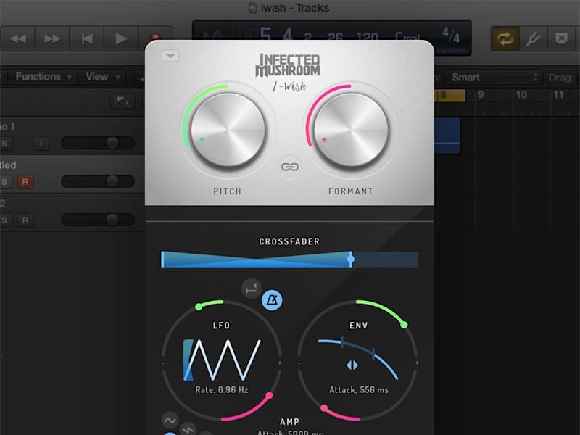Open the View menu
The image size is (580, 435).
102,77
